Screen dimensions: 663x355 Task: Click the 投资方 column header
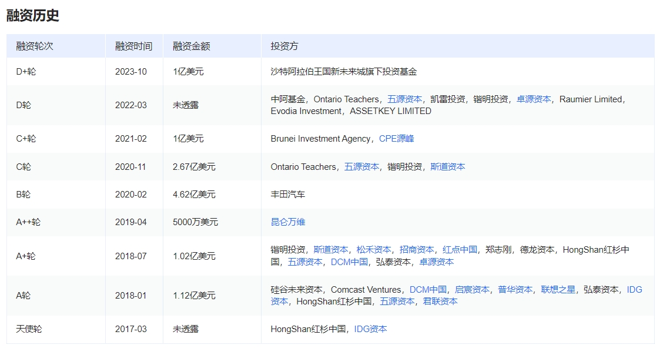[284, 46]
